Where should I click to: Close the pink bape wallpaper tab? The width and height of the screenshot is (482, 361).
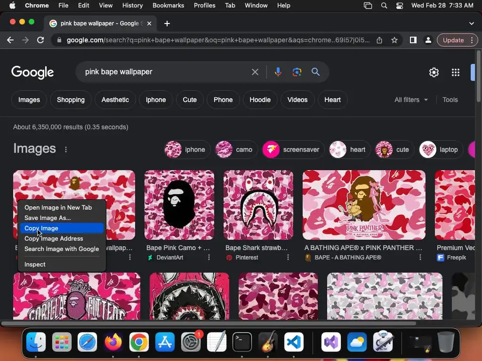[x=149, y=24]
